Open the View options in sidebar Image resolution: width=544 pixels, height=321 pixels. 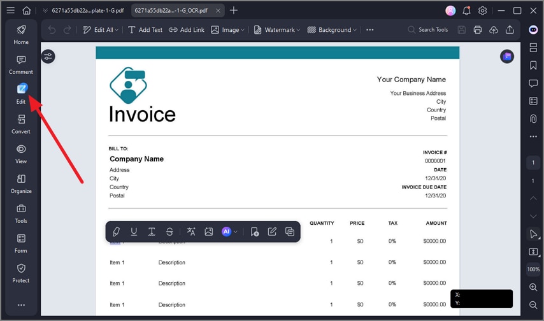[21, 154]
